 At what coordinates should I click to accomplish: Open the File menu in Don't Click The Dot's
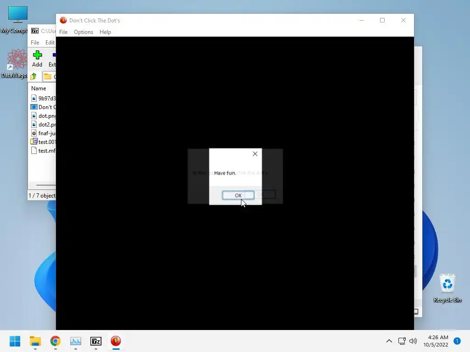[63, 32]
